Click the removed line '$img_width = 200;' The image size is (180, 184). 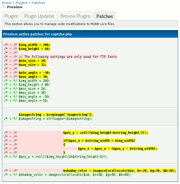[x=34, y=45]
